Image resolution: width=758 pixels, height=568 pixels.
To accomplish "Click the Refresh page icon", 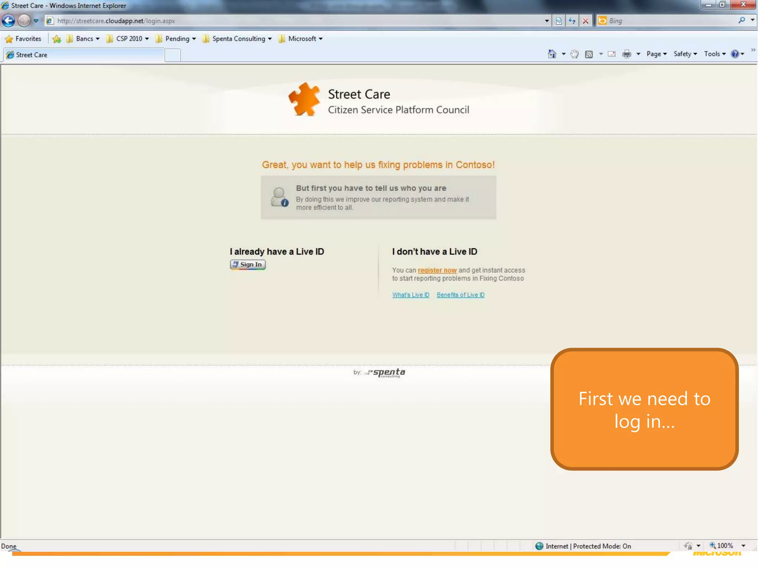I will [x=572, y=21].
